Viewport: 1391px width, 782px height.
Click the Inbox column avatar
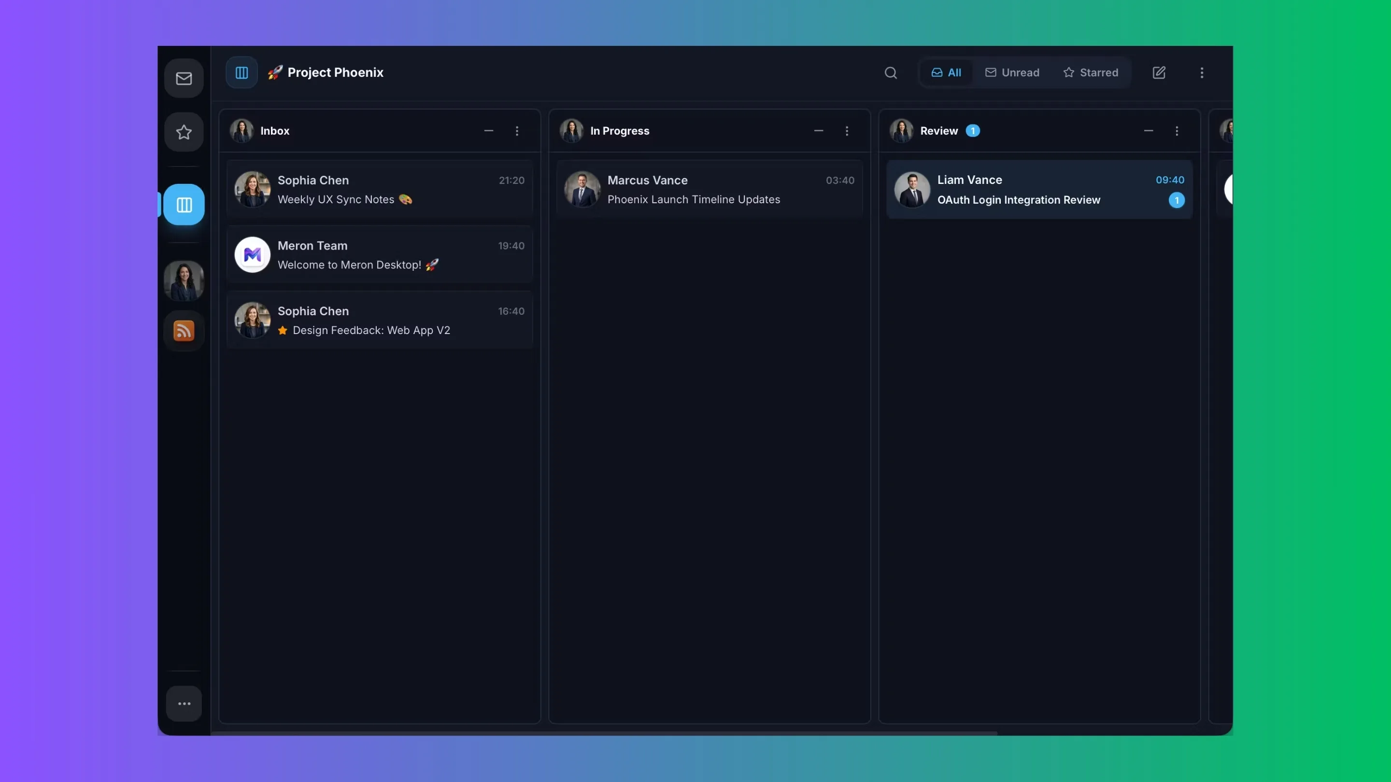[x=241, y=131]
